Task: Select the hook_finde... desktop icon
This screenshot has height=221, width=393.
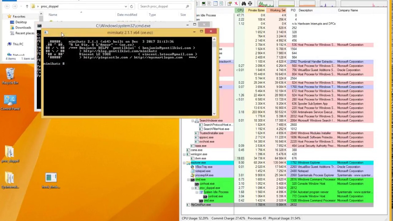Action: point(51,180)
